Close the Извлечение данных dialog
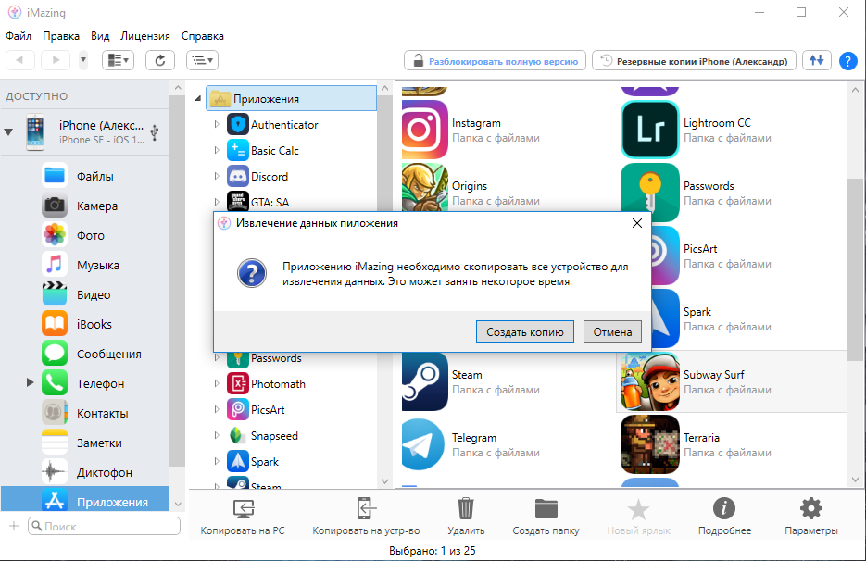866x561 pixels. (637, 223)
